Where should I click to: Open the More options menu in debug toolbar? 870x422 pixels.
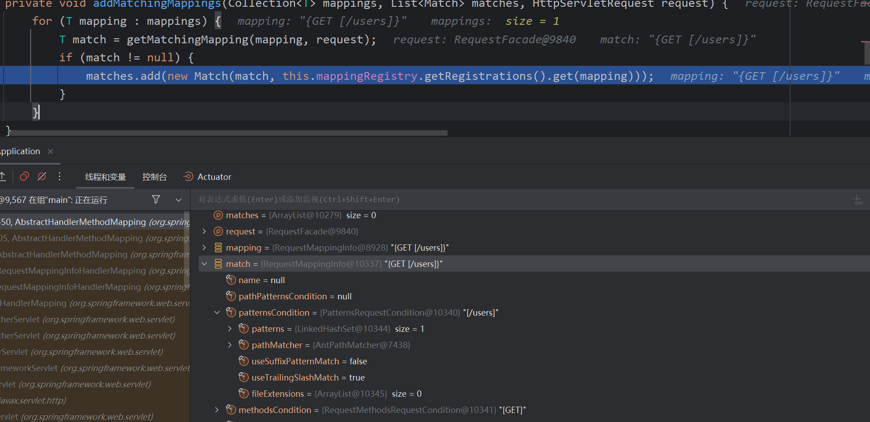click(x=60, y=176)
